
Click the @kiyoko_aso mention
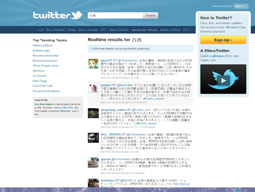tap(141, 110)
